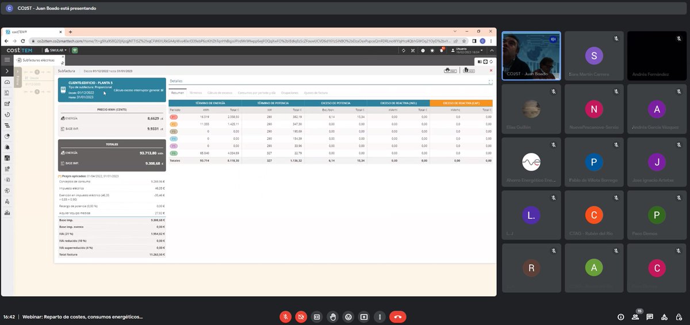Bookmark this page with the star icon
Image resolution: width=690 pixels, height=325 pixels.
point(465,41)
